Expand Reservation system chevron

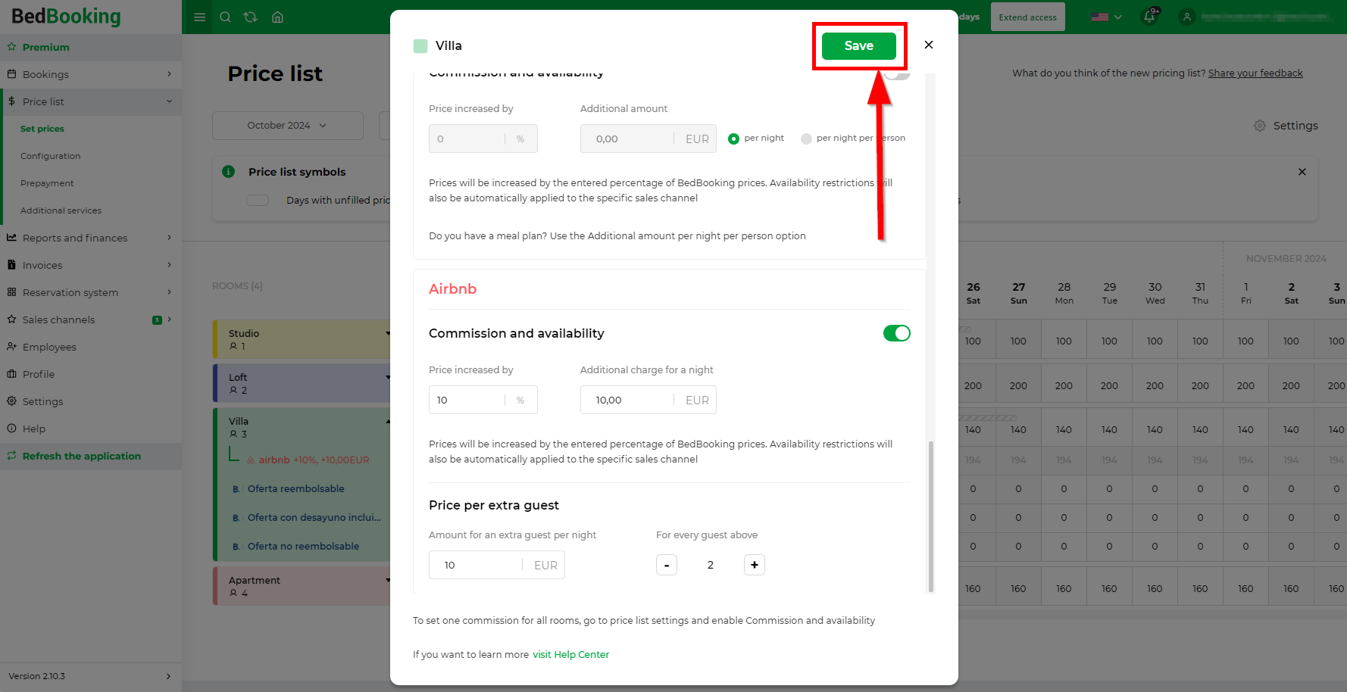(169, 292)
